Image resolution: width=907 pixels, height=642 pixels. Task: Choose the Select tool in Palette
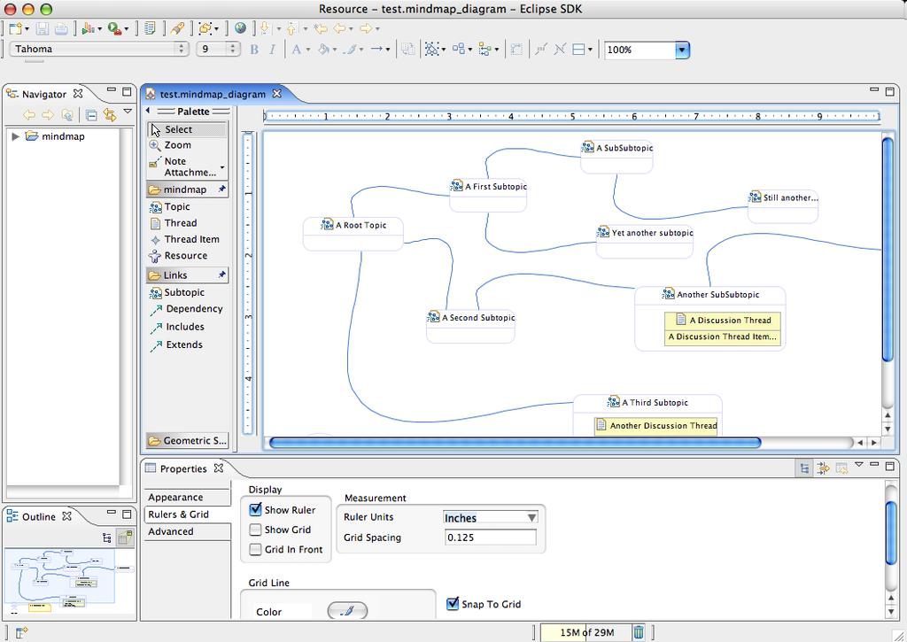[x=188, y=129]
